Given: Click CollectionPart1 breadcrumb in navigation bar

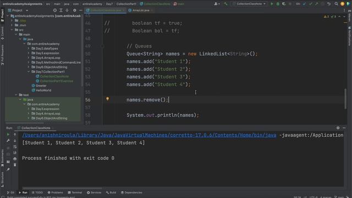Looking at the screenshot, I should [126, 4].
